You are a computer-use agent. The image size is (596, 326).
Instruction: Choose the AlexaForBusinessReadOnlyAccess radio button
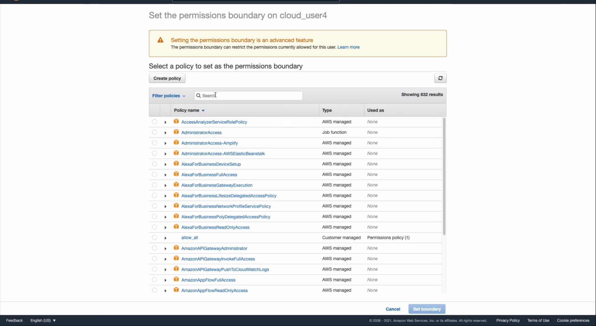pyautogui.click(x=154, y=227)
